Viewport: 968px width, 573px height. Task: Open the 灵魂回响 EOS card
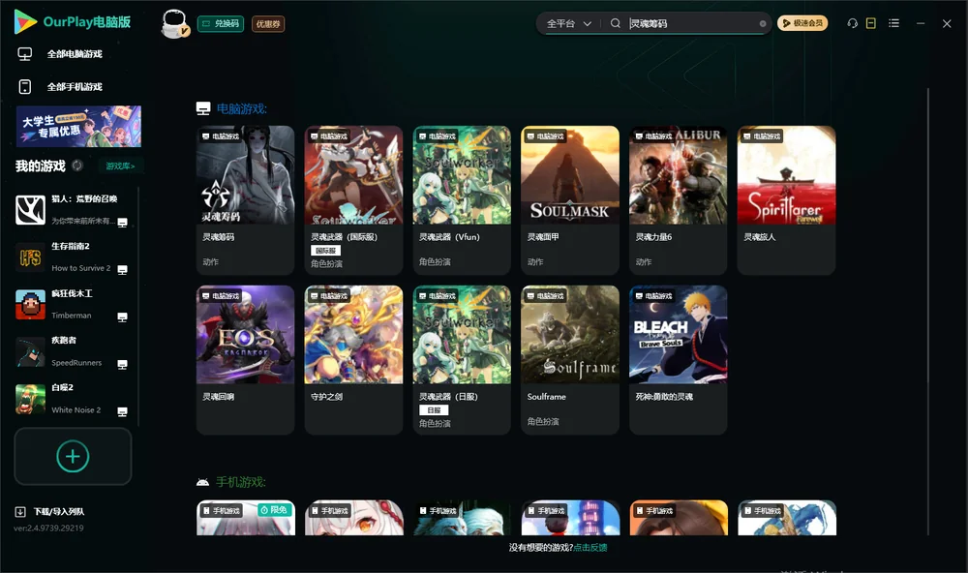pyautogui.click(x=245, y=360)
